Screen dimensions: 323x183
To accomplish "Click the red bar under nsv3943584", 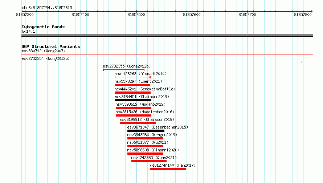I will click(145, 138).
